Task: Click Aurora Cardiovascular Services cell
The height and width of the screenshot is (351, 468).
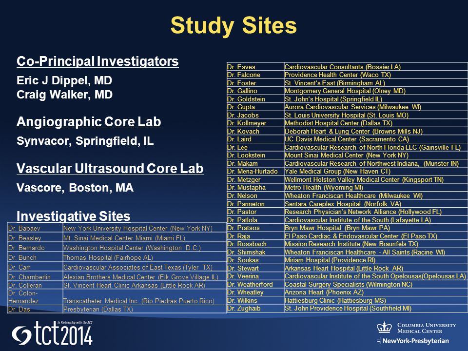Action: pos(376,107)
